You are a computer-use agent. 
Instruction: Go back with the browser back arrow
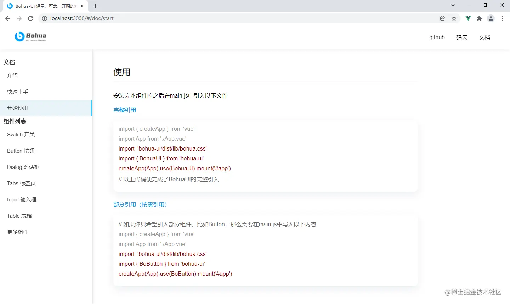(x=8, y=18)
